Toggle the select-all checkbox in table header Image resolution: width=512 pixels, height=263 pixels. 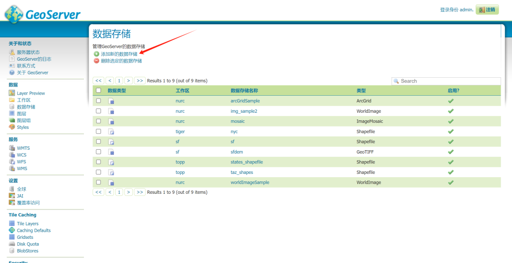[98, 91]
